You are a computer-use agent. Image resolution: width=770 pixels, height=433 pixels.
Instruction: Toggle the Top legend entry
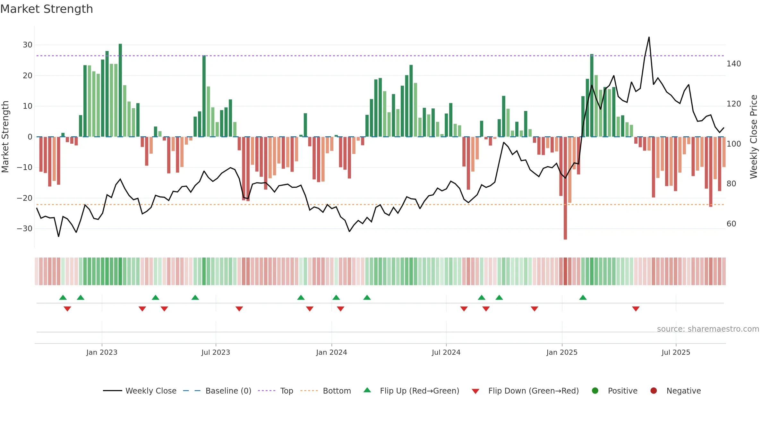tap(276, 391)
